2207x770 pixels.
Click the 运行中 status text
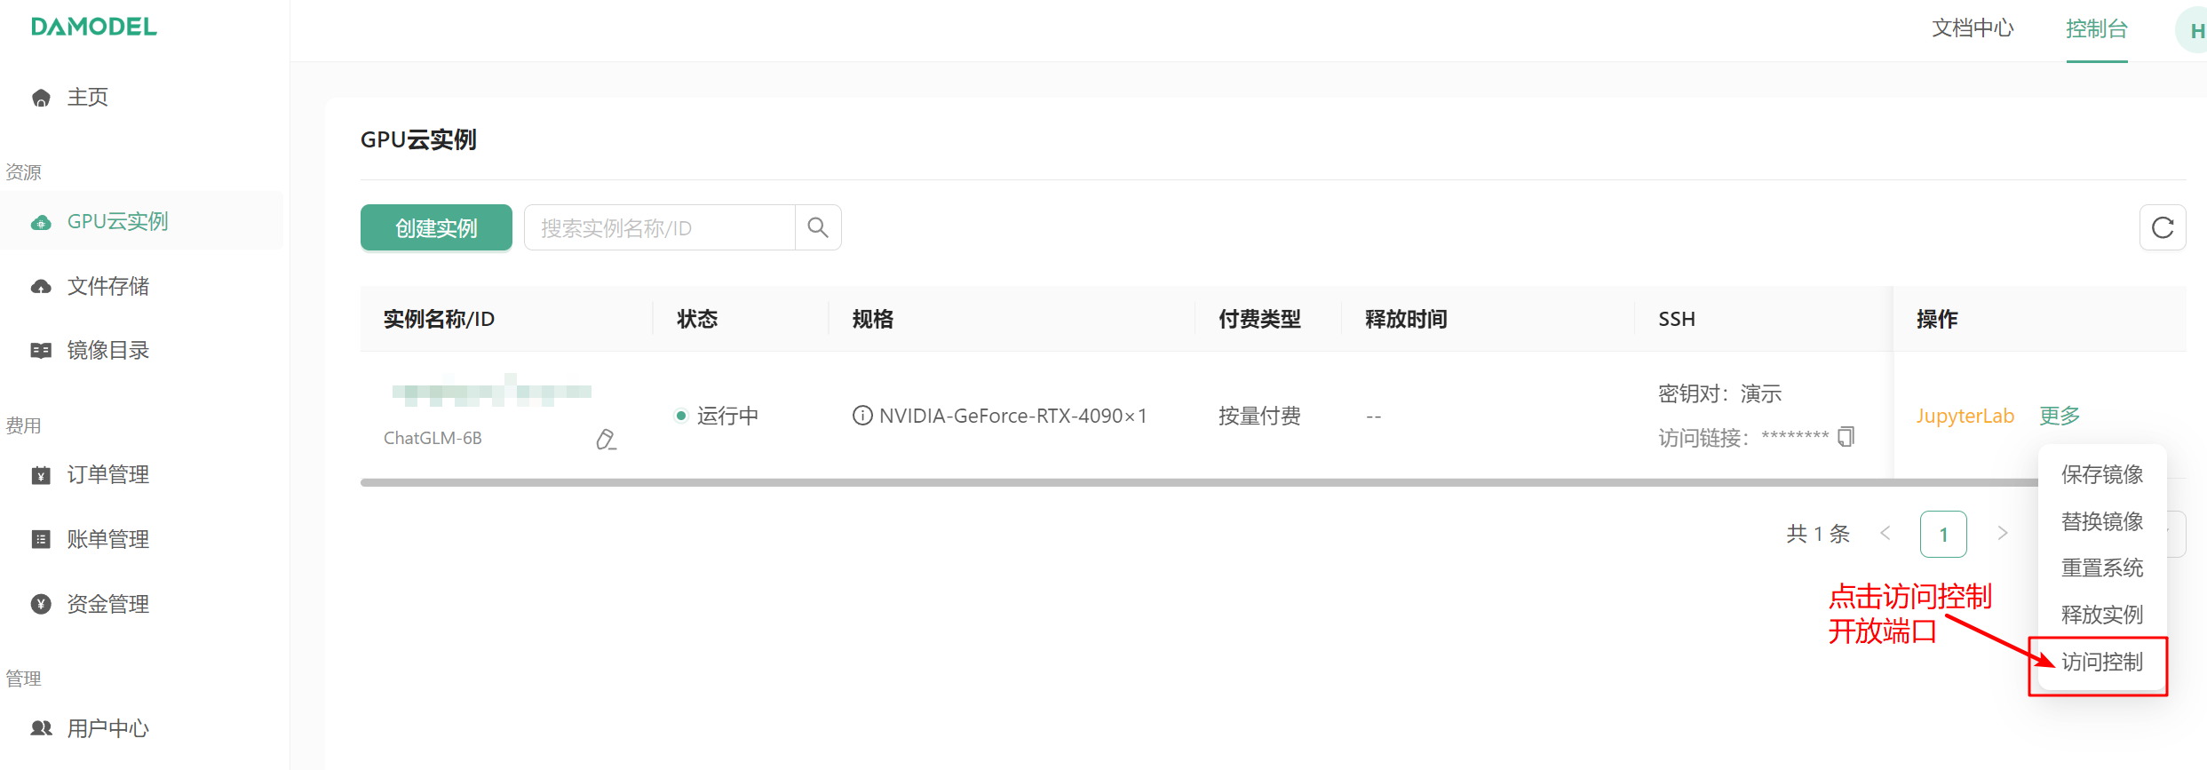[x=727, y=416]
